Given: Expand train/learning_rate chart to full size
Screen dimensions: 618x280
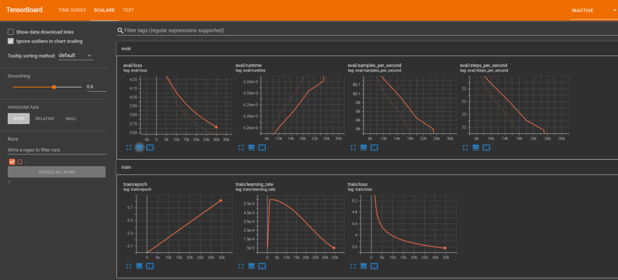Looking at the screenshot, I should 241,266.
